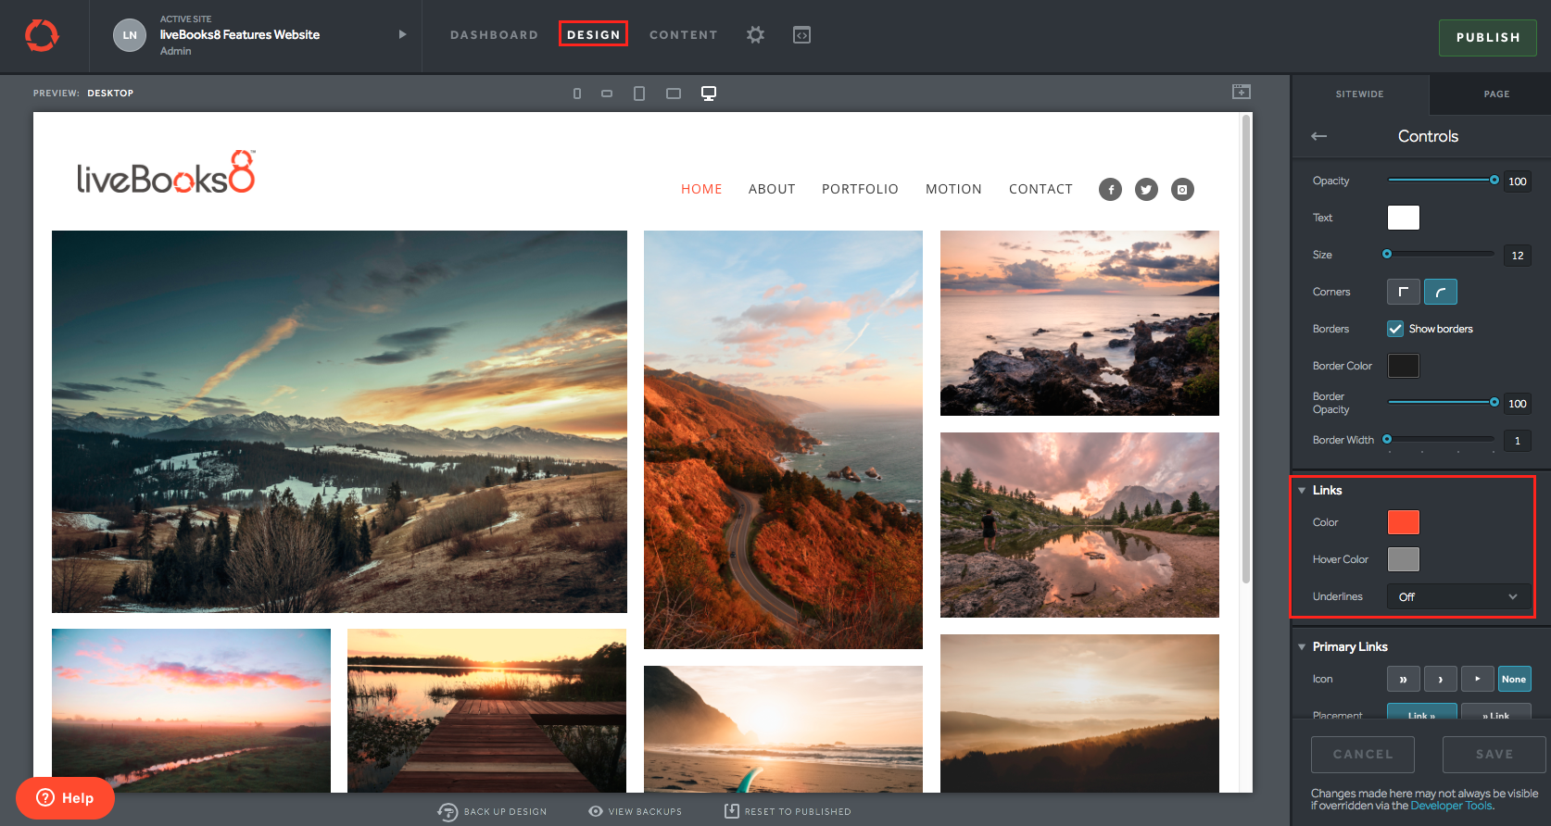The width and height of the screenshot is (1551, 826).
Task: Click the Instagram social icon
Action: click(1182, 190)
